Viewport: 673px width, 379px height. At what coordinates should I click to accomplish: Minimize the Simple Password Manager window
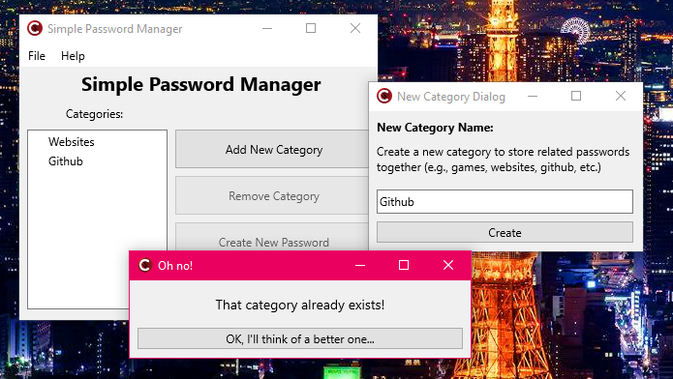tap(267, 29)
